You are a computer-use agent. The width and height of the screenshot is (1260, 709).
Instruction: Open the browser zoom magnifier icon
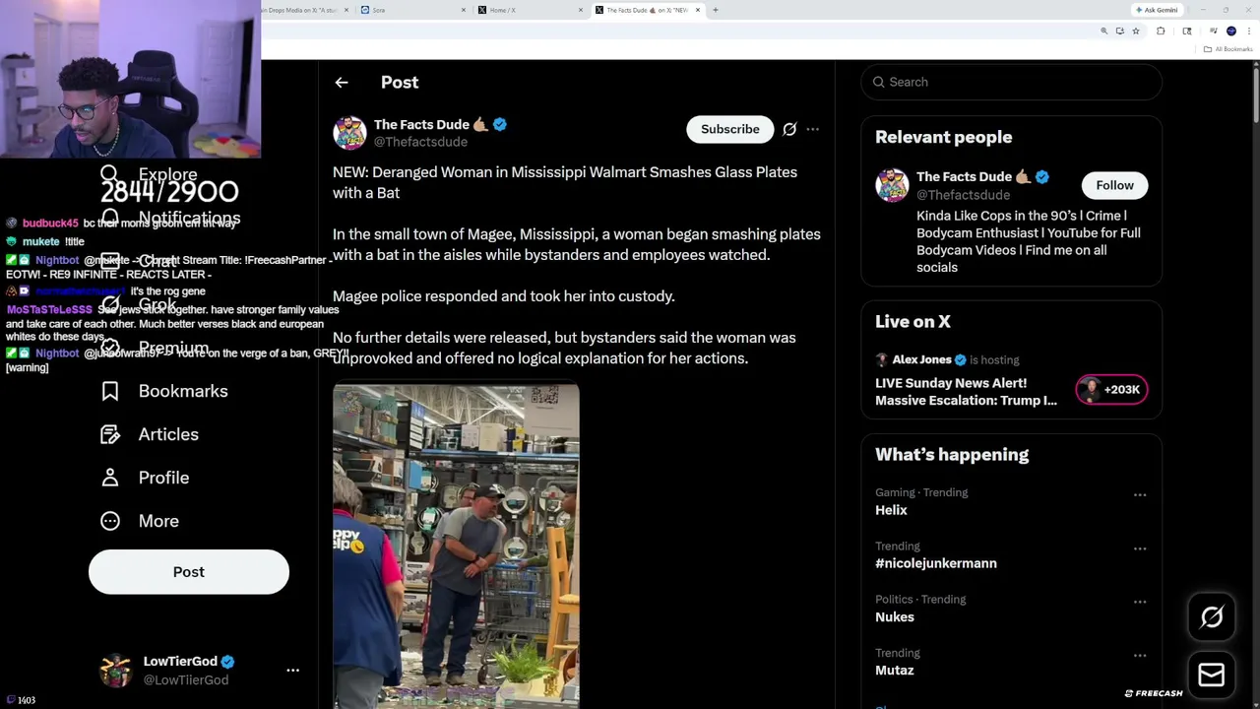[1103, 32]
